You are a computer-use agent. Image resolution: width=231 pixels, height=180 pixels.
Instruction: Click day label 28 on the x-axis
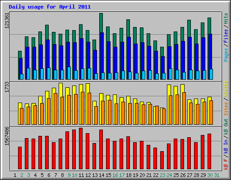[196, 175]
